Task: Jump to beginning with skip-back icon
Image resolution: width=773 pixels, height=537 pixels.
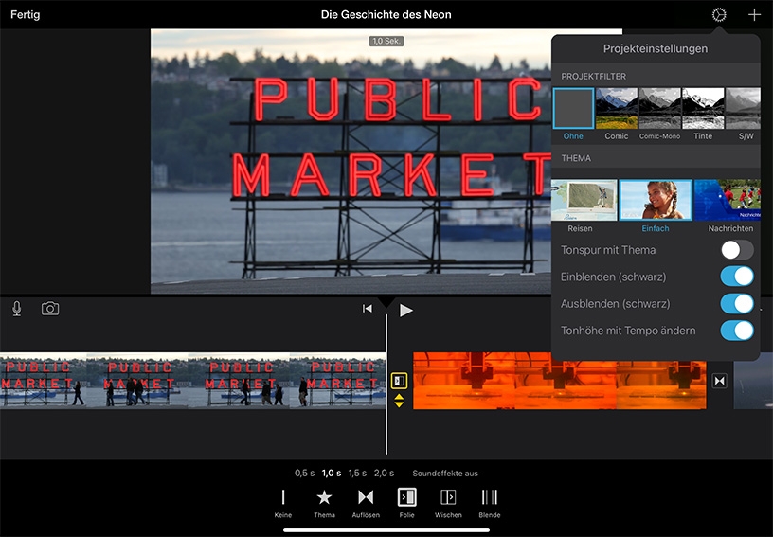Action: click(x=368, y=309)
